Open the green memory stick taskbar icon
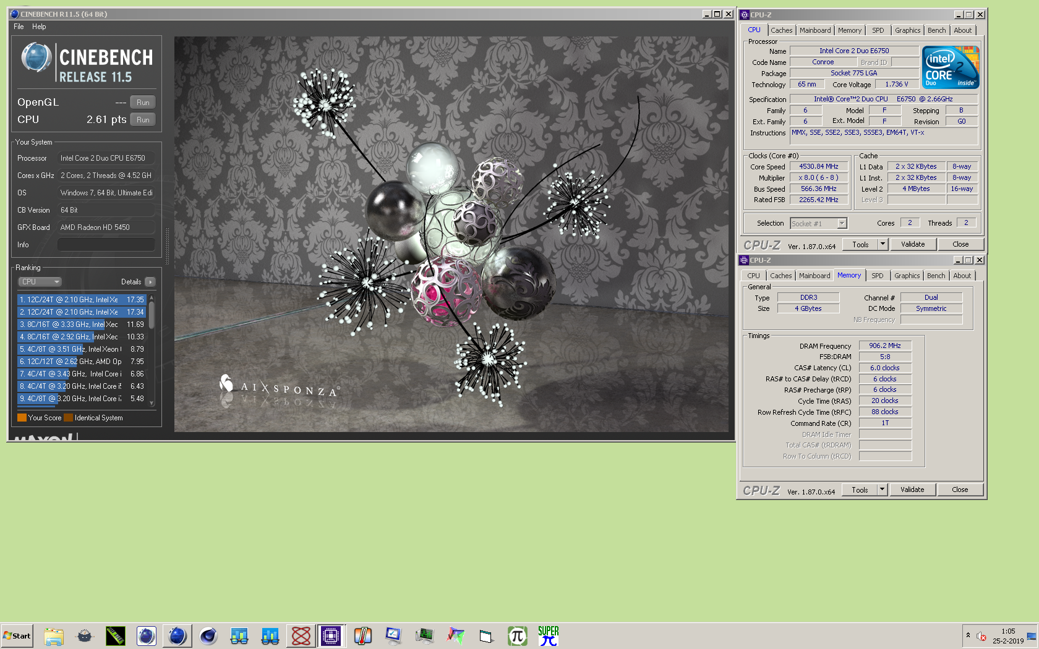Screen dimensions: 1039x649 point(116,636)
